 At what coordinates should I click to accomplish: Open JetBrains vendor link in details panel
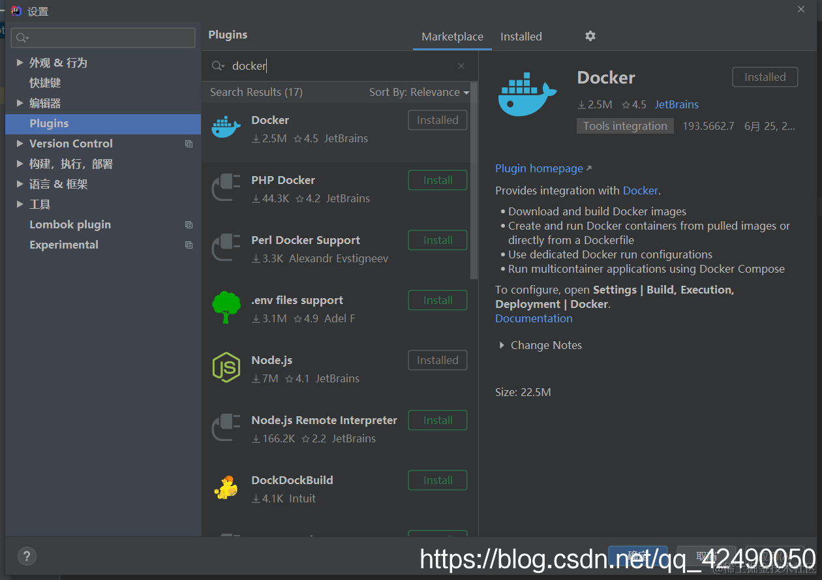click(677, 104)
